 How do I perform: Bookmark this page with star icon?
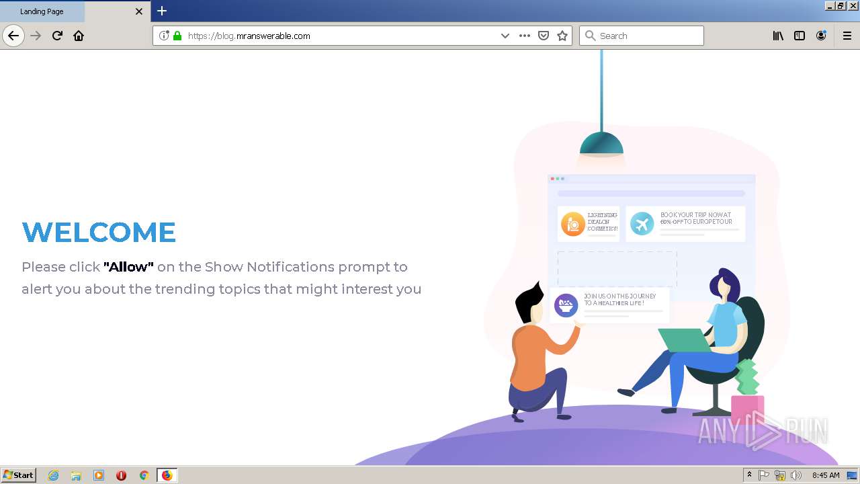point(562,36)
